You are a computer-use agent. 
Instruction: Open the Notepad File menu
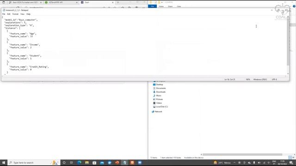point(4,14)
